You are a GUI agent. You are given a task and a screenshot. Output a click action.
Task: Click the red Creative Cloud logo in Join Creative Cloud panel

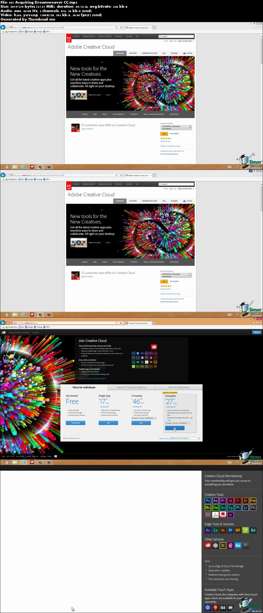pos(154,347)
